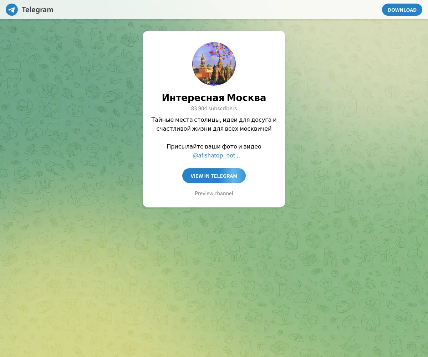Open the @afishatop_bot mention link
The image size is (428, 357).
pyautogui.click(x=214, y=155)
